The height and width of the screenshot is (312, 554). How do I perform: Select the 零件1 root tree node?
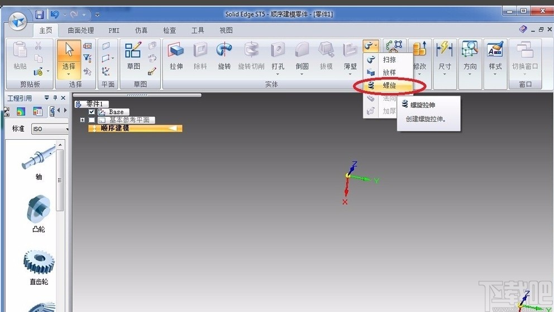click(92, 103)
